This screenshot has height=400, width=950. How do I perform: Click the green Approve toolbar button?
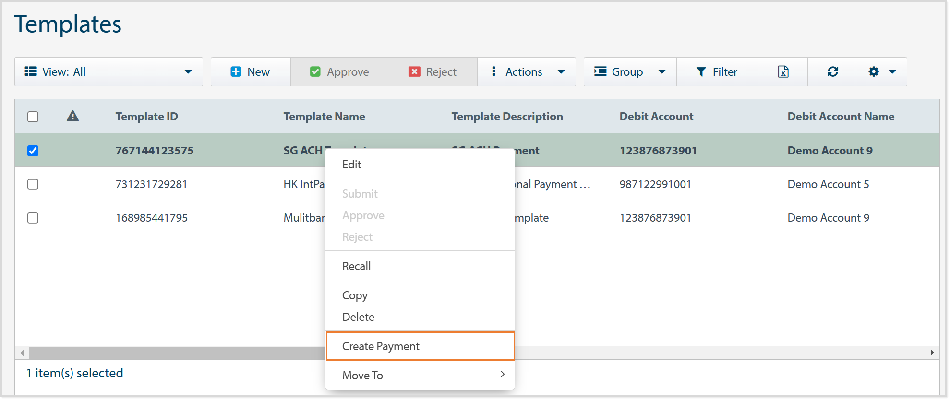coord(340,72)
